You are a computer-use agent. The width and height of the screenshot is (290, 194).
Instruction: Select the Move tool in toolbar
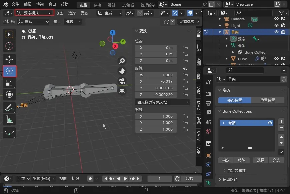pyautogui.click(x=9, y=59)
